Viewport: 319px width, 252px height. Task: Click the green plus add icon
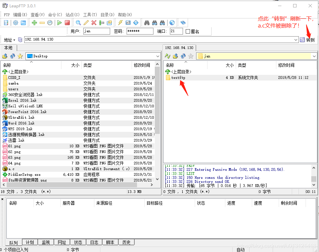click(x=34, y=22)
